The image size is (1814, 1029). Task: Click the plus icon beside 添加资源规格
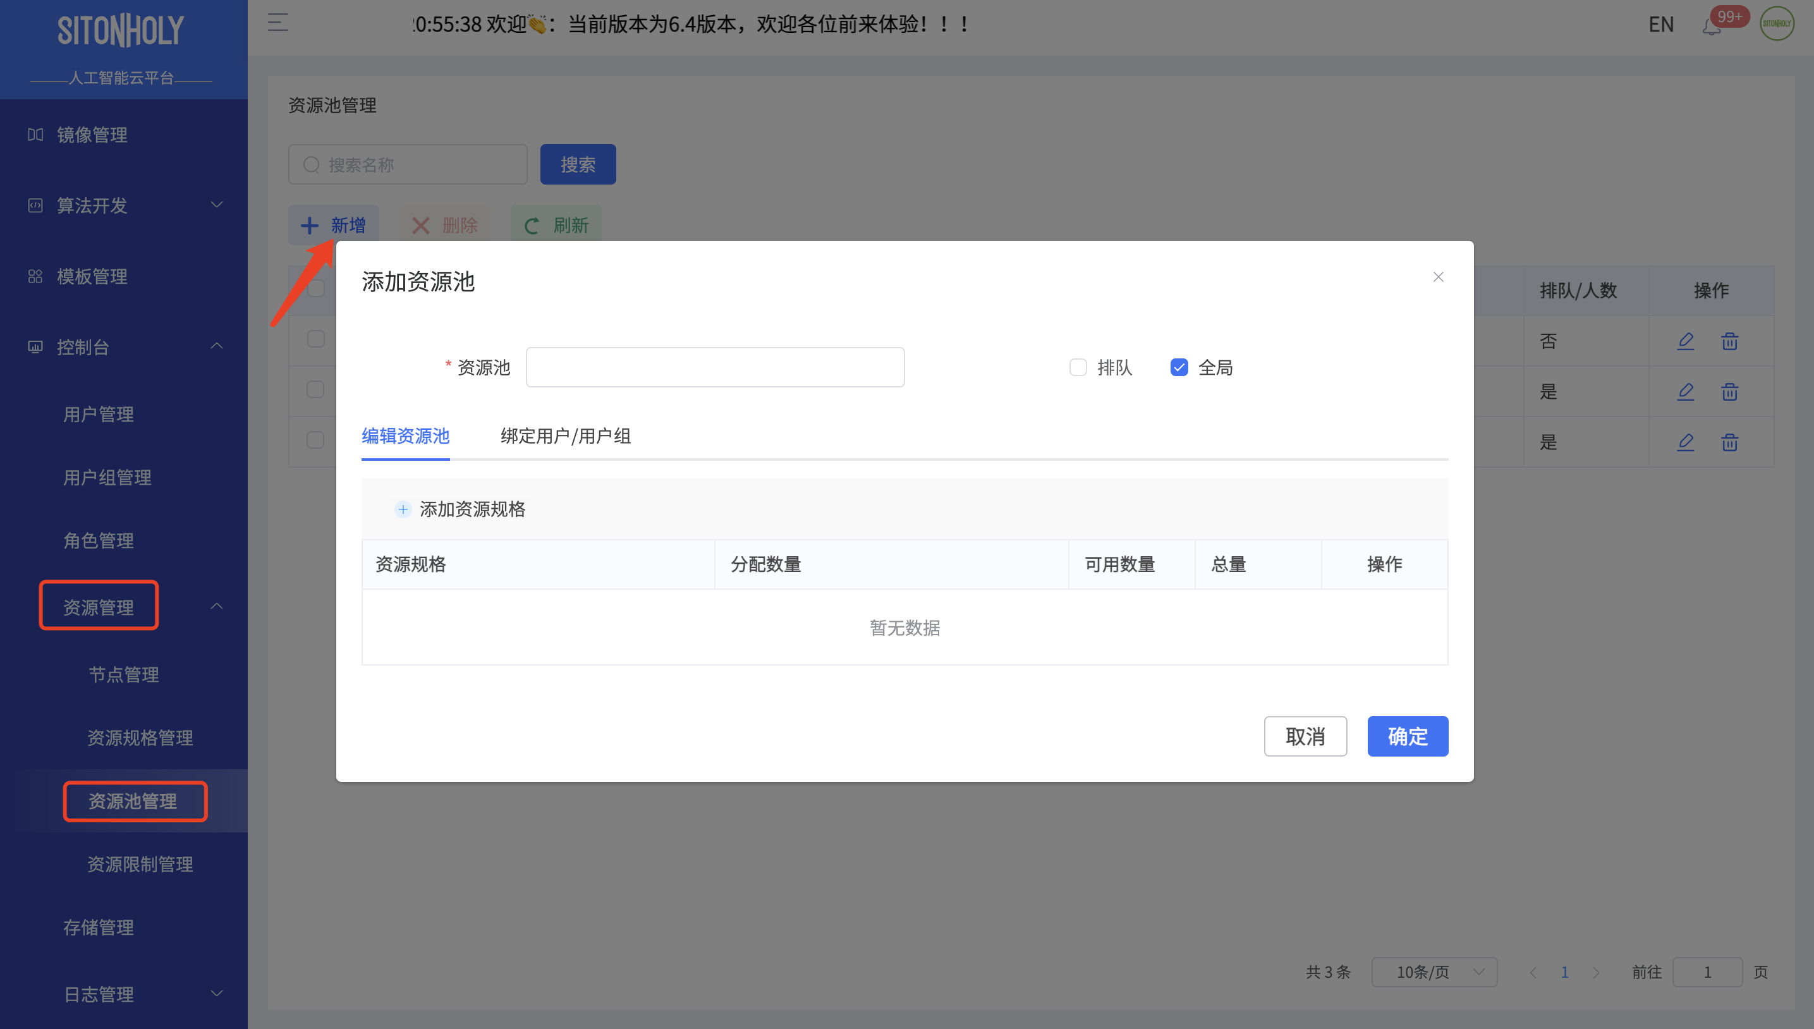tap(403, 509)
